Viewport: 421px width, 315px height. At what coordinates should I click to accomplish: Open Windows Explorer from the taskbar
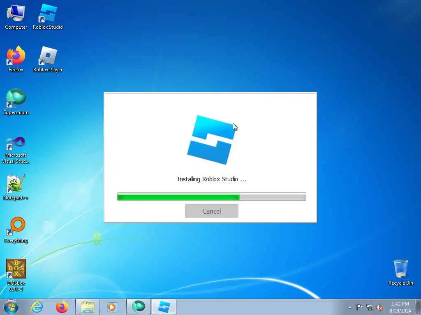(88, 307)
